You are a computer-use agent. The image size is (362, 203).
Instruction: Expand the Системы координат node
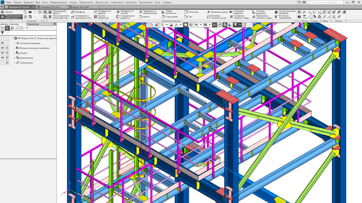(14, 43)
